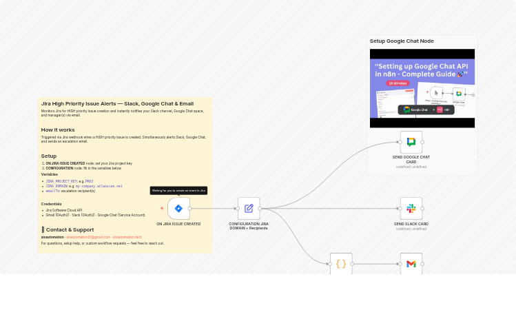Click 'undefined: undefined' under SEND GOOGLE CHAT CARD

411,167
